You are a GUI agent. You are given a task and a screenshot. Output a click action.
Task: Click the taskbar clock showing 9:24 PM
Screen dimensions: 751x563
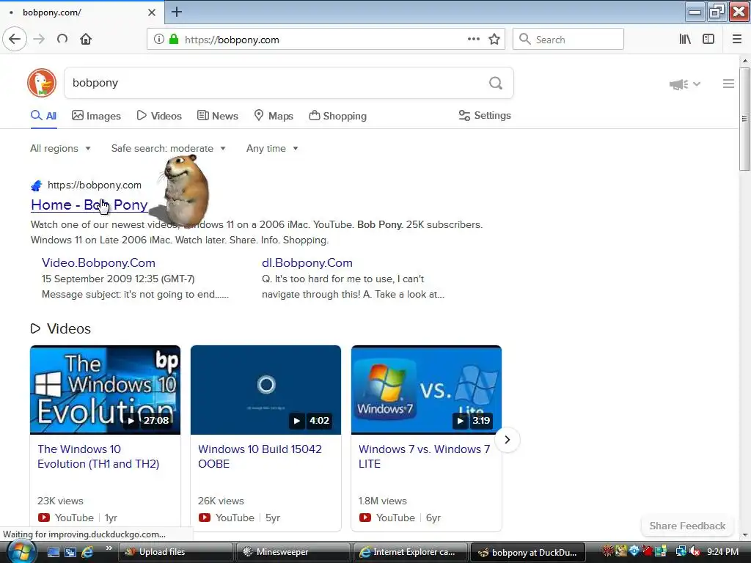click(x=722, y=552)
